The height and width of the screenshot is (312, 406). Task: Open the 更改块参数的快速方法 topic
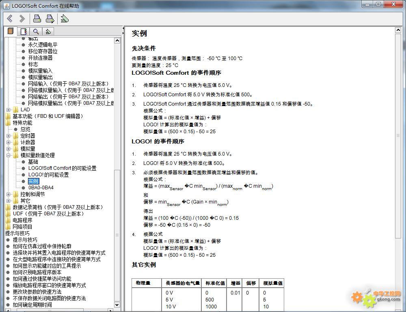click(37, 292)
